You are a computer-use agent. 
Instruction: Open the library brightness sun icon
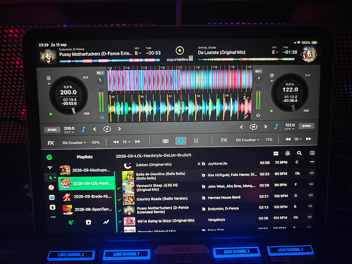click(288, 153)
